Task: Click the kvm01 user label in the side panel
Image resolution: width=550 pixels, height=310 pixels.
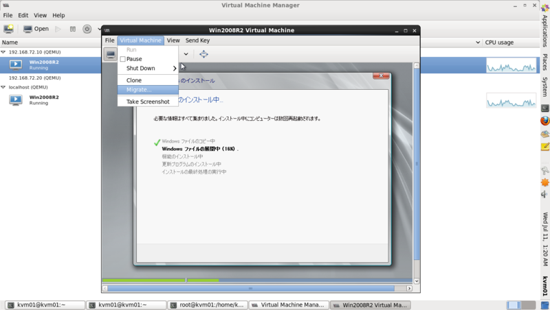Action: tap(544, 286)
